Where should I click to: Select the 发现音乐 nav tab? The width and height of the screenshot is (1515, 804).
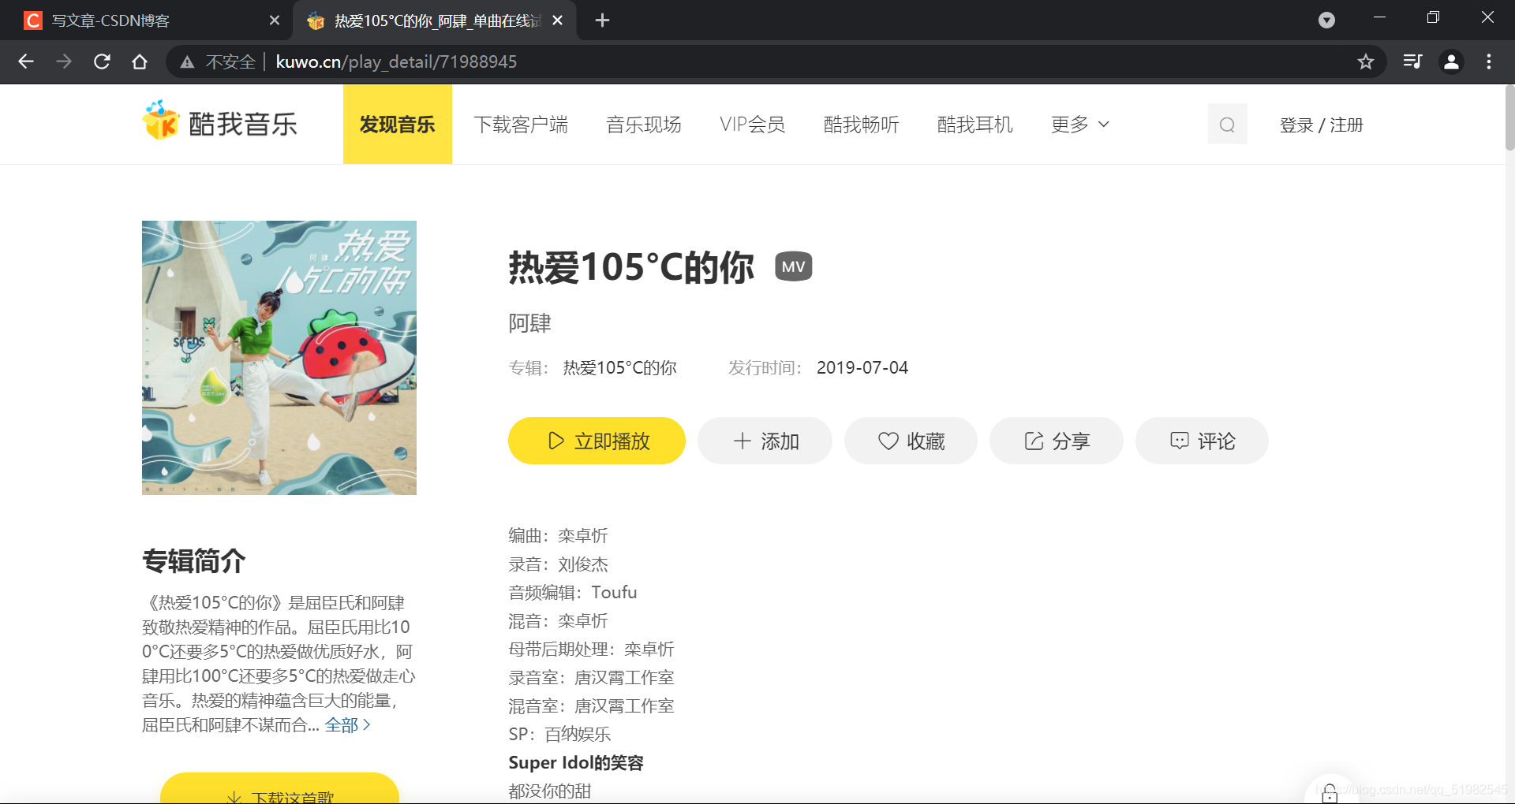coord(398,125)
